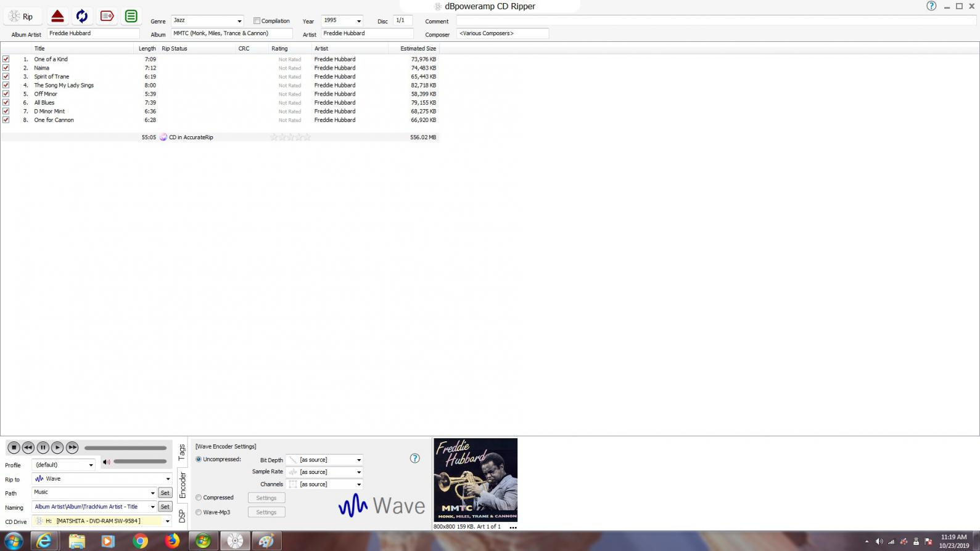Click the blue Refresh CD icon
Image resolution: width=980 pixels, height=551 pixels.
point(82,16)
